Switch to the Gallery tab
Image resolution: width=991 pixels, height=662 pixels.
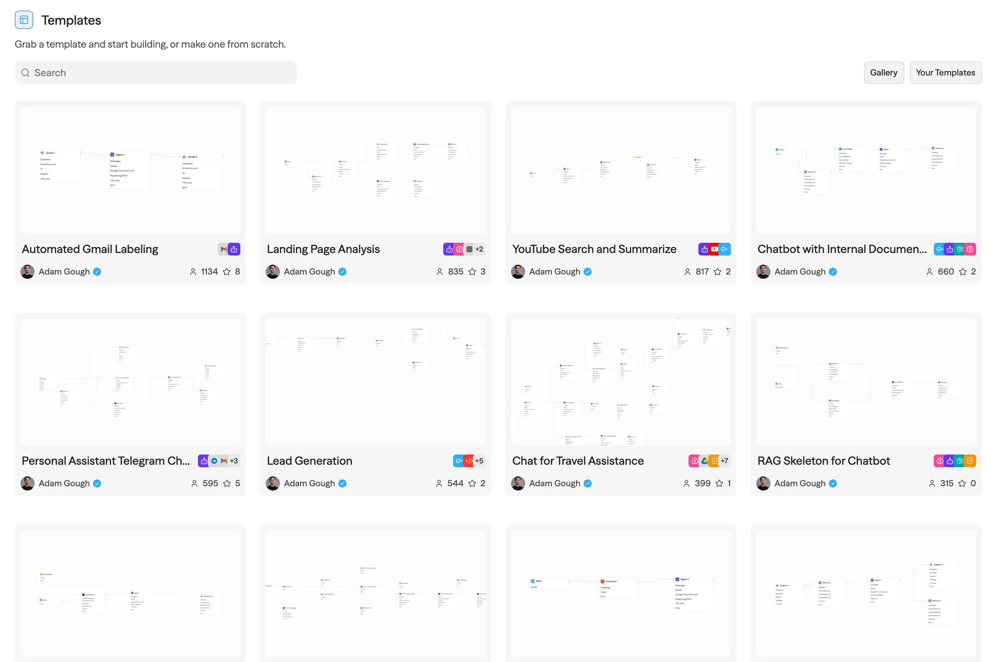[x=883, y=73]
